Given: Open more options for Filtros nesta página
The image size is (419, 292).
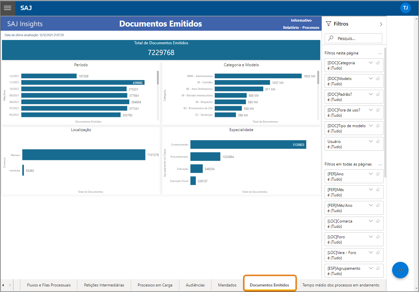Looking at the screenshot, I should tap(380, 53).
